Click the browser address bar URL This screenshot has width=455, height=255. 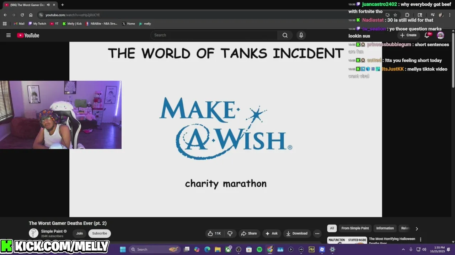tap(73, 15)
